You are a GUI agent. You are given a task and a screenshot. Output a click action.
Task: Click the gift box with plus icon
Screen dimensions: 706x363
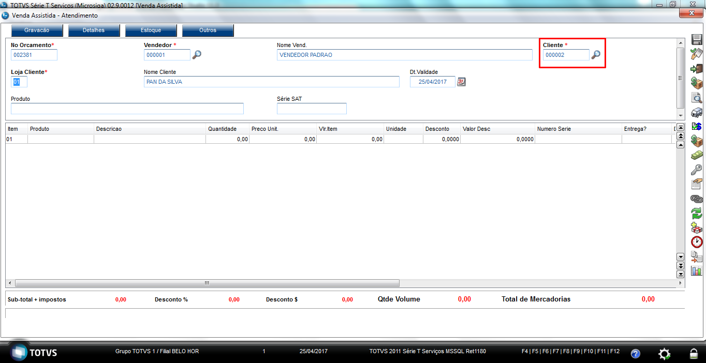tap(697, 228)
